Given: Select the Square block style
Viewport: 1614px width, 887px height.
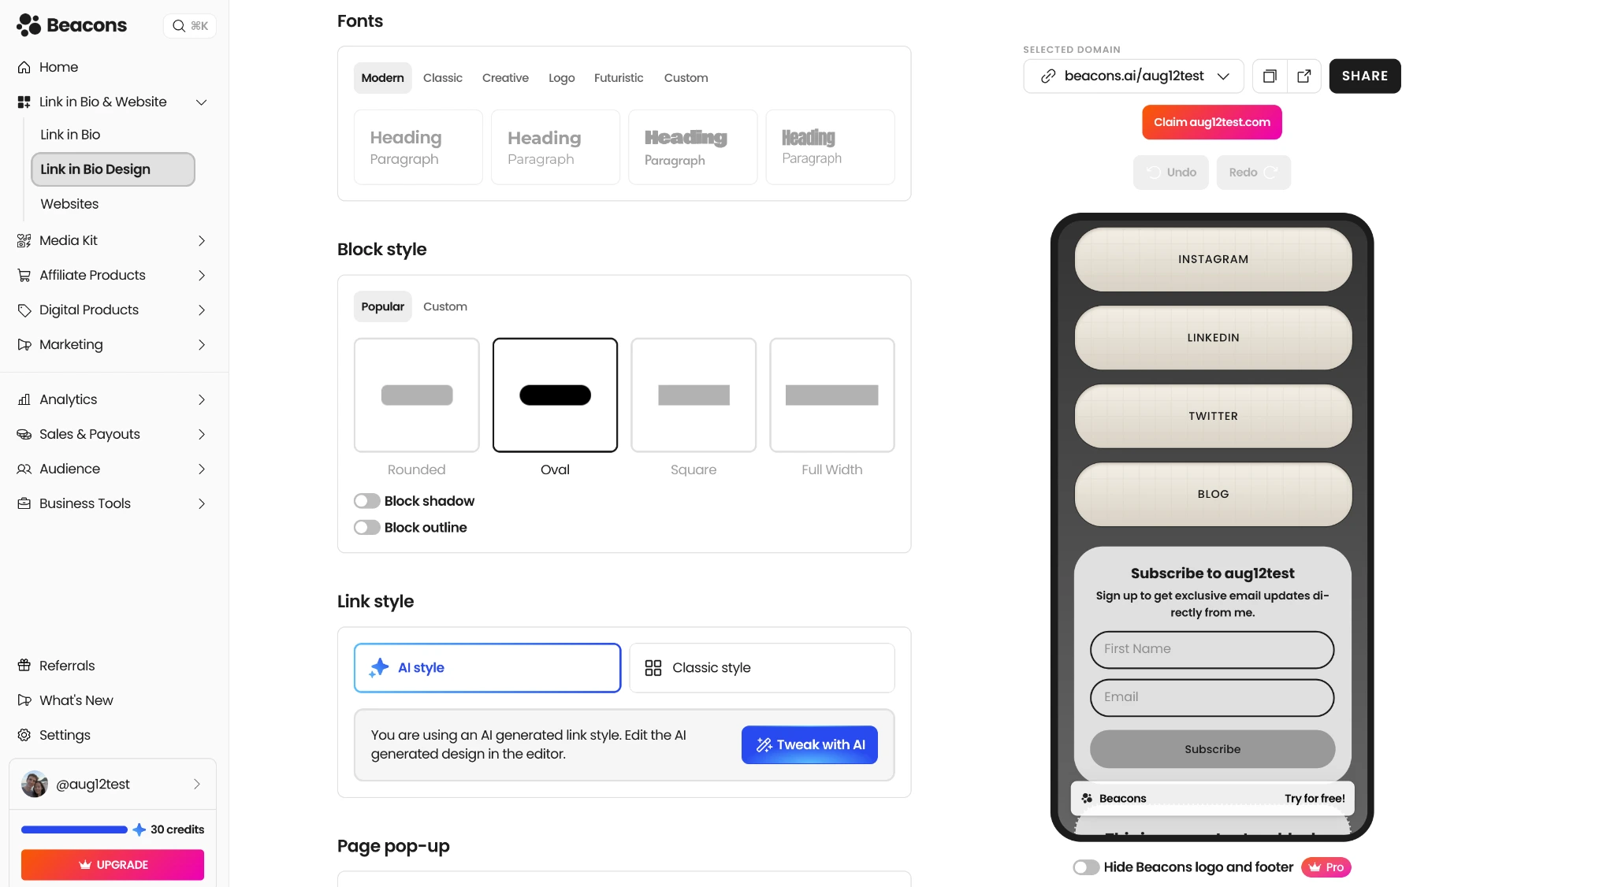Looking at the screenshot, I should 694,395.
